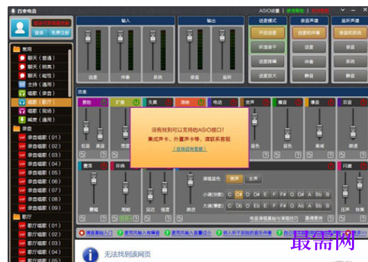Open help for the 环绕 effect

click(x=136, y=218)
